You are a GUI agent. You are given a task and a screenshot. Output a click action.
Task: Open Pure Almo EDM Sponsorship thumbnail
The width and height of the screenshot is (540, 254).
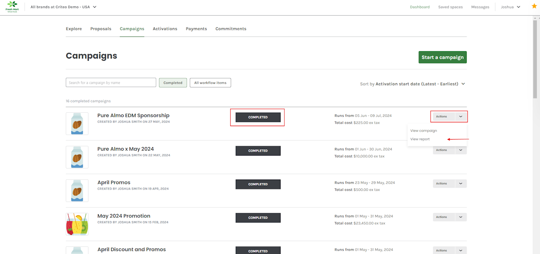(77, 124)
